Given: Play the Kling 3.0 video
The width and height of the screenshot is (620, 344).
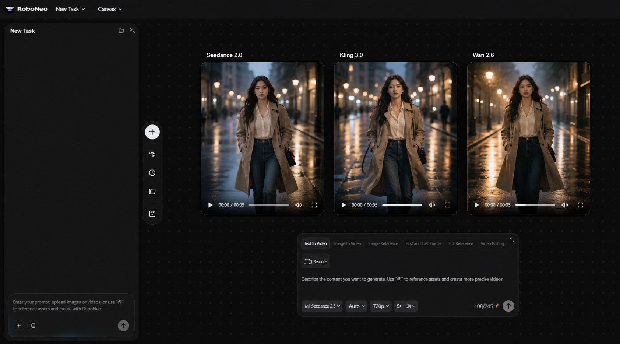Looking at the screenshot, I should [344, 205].
